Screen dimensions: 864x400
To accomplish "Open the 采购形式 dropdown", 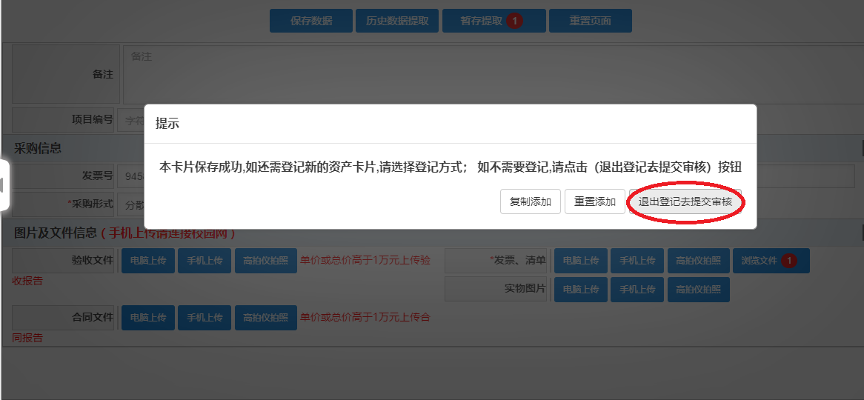I will point(132,204).
